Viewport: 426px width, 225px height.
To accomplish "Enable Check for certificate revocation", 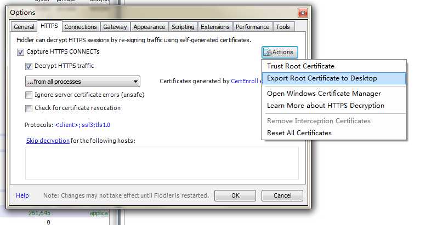I will [x=29, y=108].
